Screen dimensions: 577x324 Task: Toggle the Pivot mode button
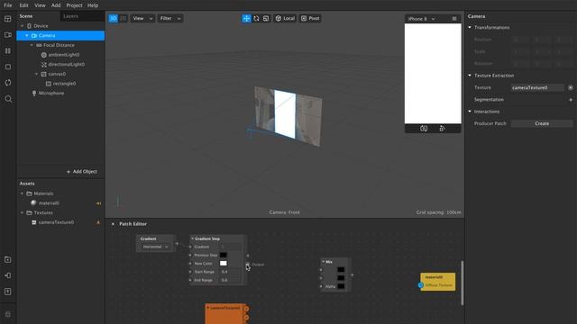pos(310,18)
